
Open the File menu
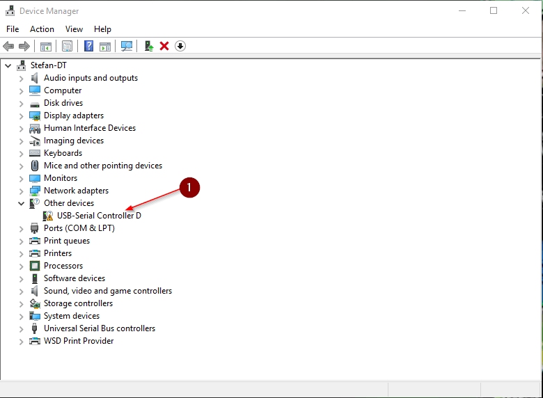click(x=13, y=29)
